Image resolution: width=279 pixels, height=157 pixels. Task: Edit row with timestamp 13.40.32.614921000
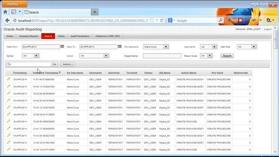(8, 142)
